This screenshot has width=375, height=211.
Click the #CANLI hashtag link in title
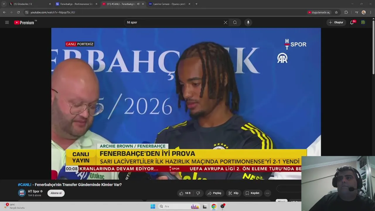(x=25, y=185)
